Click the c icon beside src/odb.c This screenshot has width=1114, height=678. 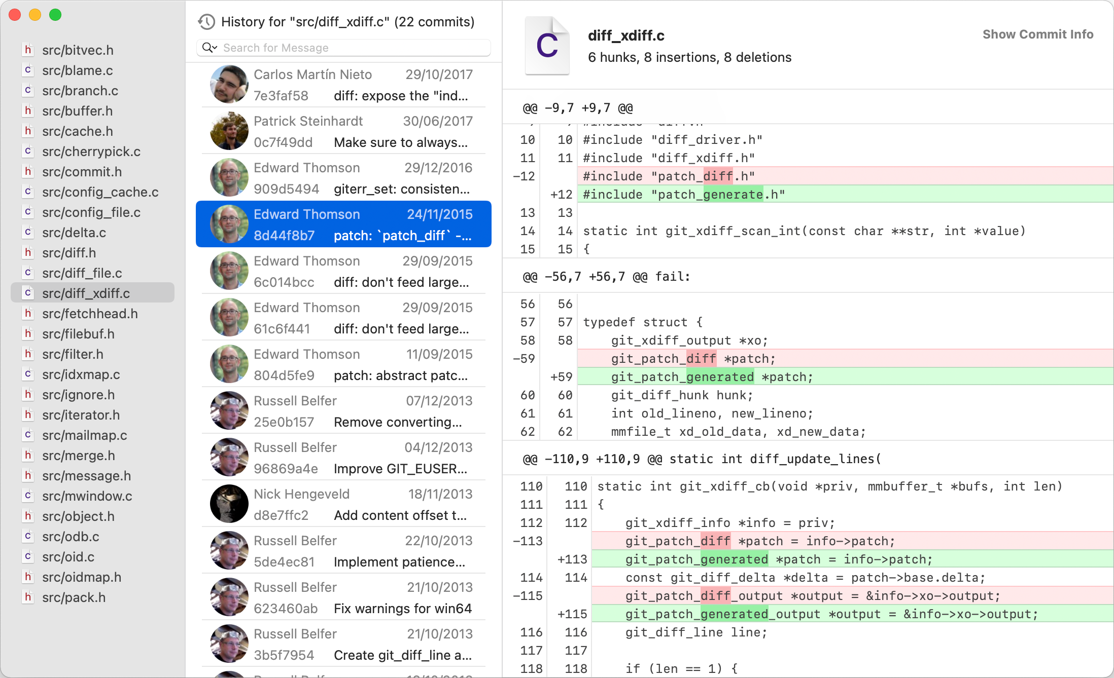(28, 536)
